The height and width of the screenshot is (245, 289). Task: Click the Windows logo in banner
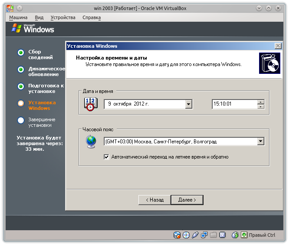tap(16, 28)
